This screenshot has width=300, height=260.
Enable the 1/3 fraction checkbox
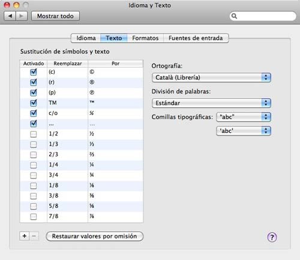tap(34, 144)
